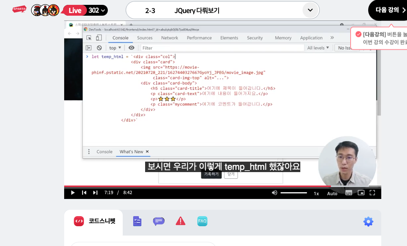Select the 코드스니펫 tab
Screen dimensions: 407x246
tap(94, 221)
